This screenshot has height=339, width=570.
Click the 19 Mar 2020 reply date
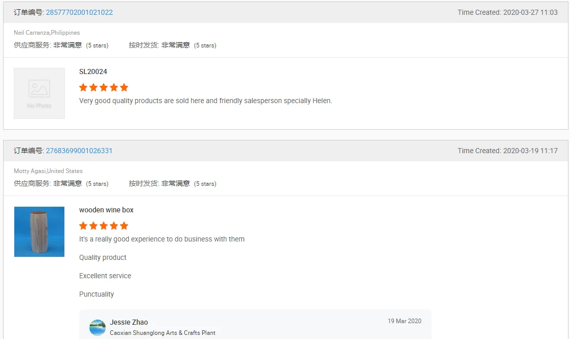[404, 321]
